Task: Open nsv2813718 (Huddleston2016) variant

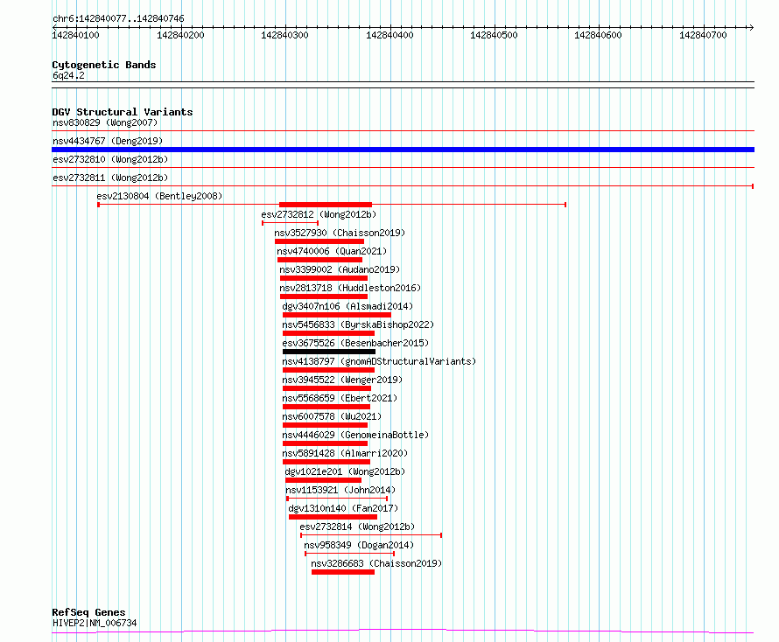Action: pos(350,288)
